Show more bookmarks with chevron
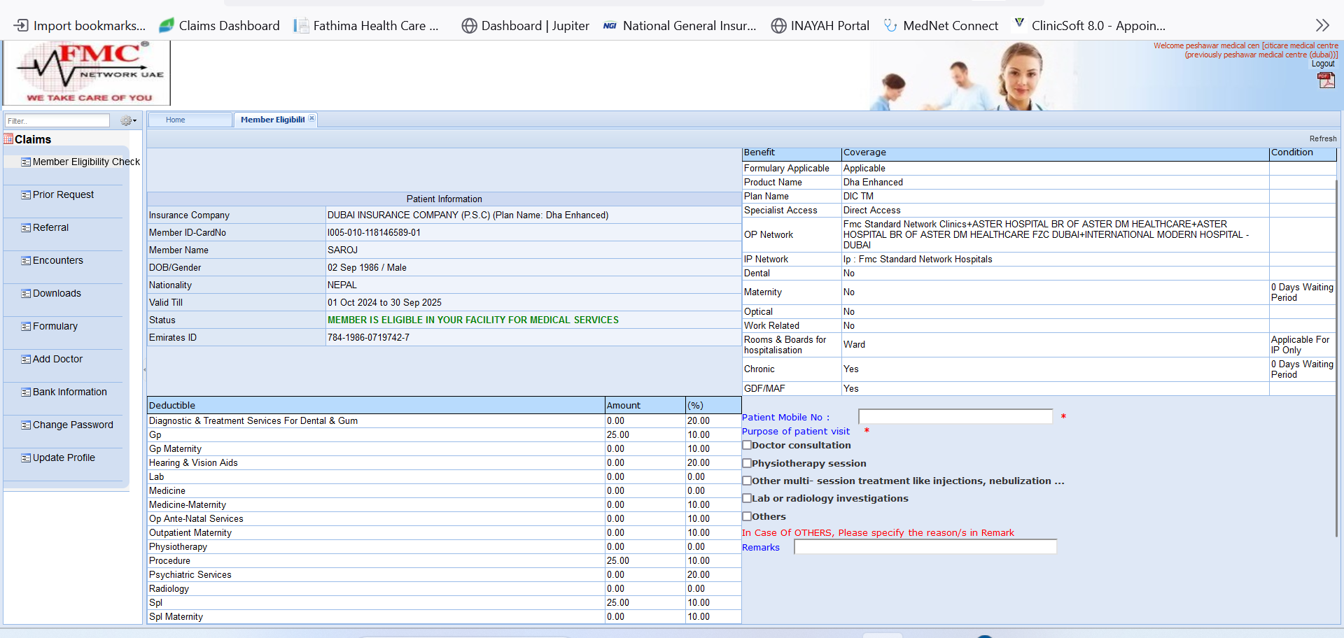Screen dimensions: 1344x638 point(1322,26)
